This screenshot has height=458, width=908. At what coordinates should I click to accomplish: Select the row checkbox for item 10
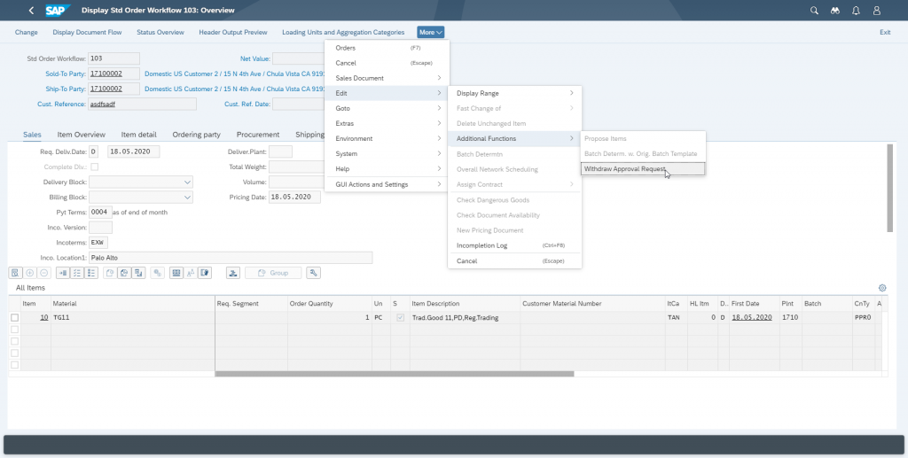click(14, 317)
